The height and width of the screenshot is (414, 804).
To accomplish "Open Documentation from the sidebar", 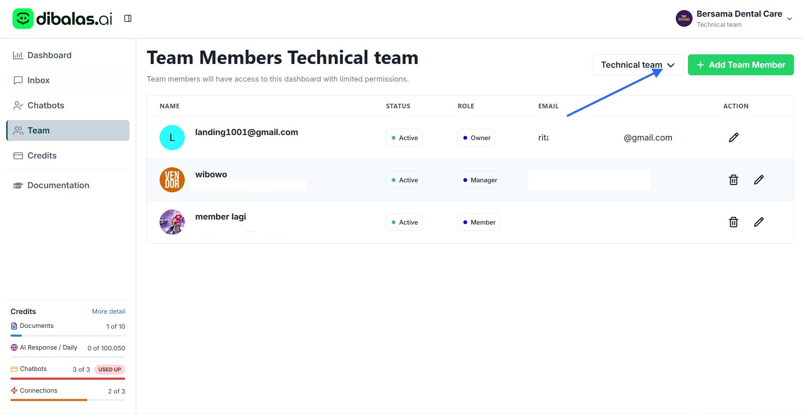I will point(58,185).
